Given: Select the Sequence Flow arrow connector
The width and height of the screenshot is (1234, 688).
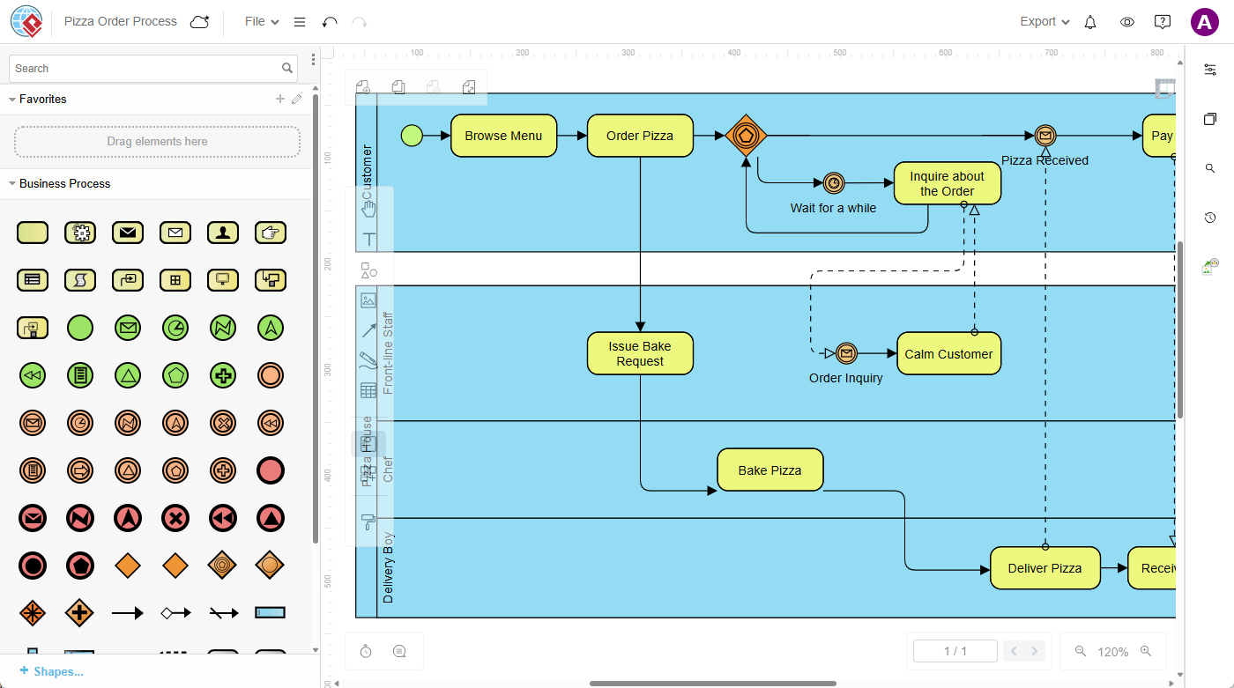Looking at the screenshot, I should point(128,612).
